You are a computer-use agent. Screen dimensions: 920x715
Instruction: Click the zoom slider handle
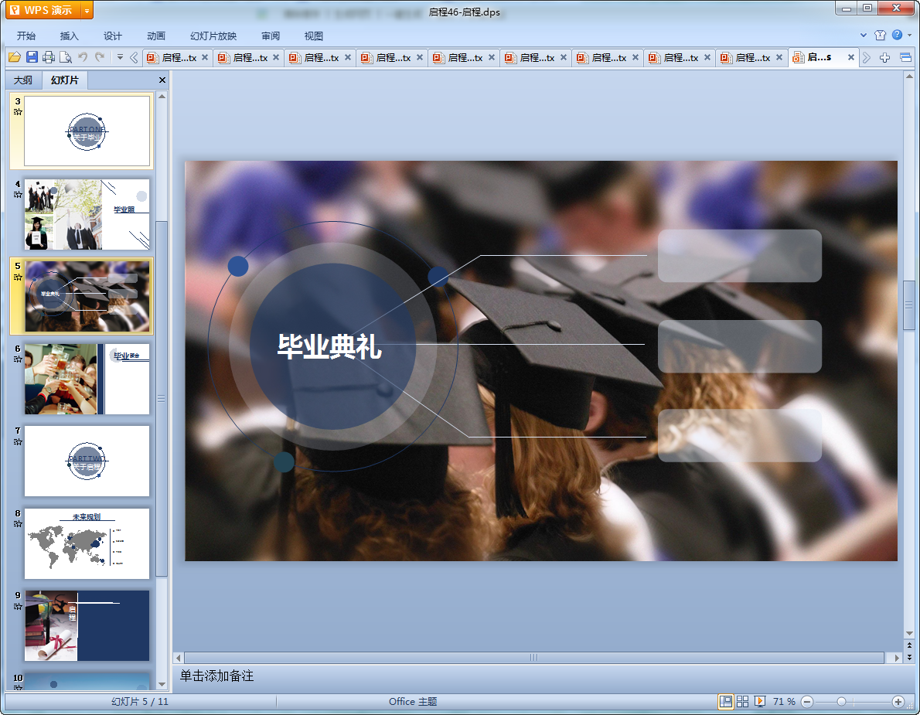[841, 702]
